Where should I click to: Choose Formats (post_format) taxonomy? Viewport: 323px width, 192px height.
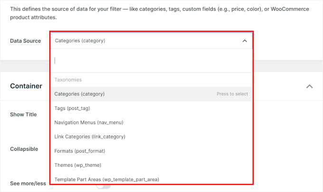click(x=80, y=151)
